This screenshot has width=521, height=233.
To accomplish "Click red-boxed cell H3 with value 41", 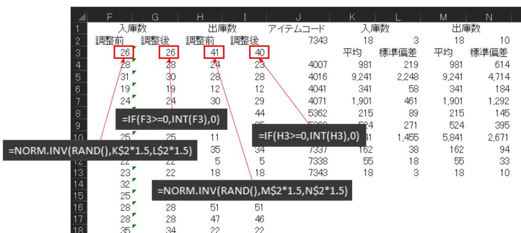I will pos(214,52).
